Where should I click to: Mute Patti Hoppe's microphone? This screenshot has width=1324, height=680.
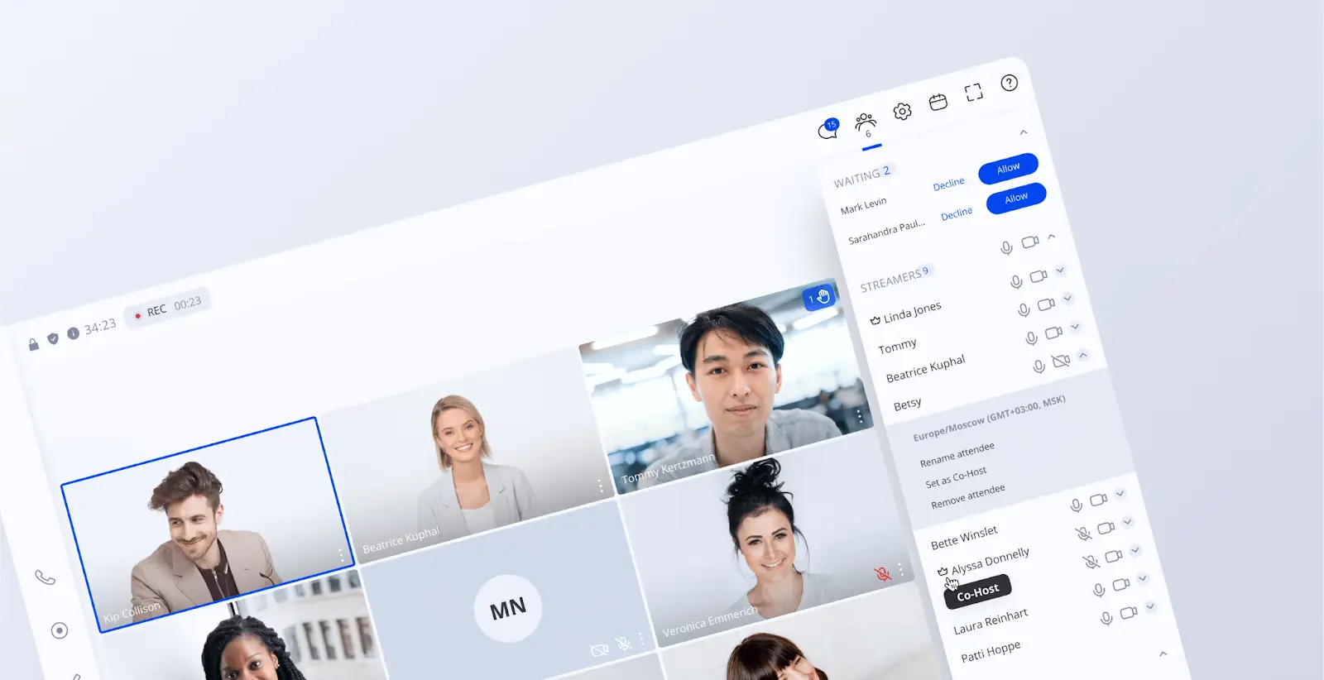tap(1106, 618)
